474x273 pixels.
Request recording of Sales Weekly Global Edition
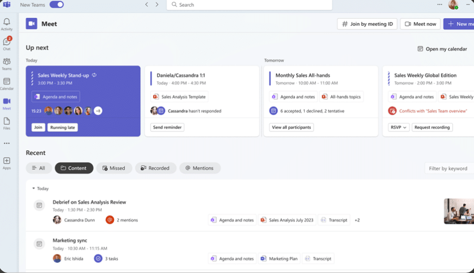tap(432, 127)
